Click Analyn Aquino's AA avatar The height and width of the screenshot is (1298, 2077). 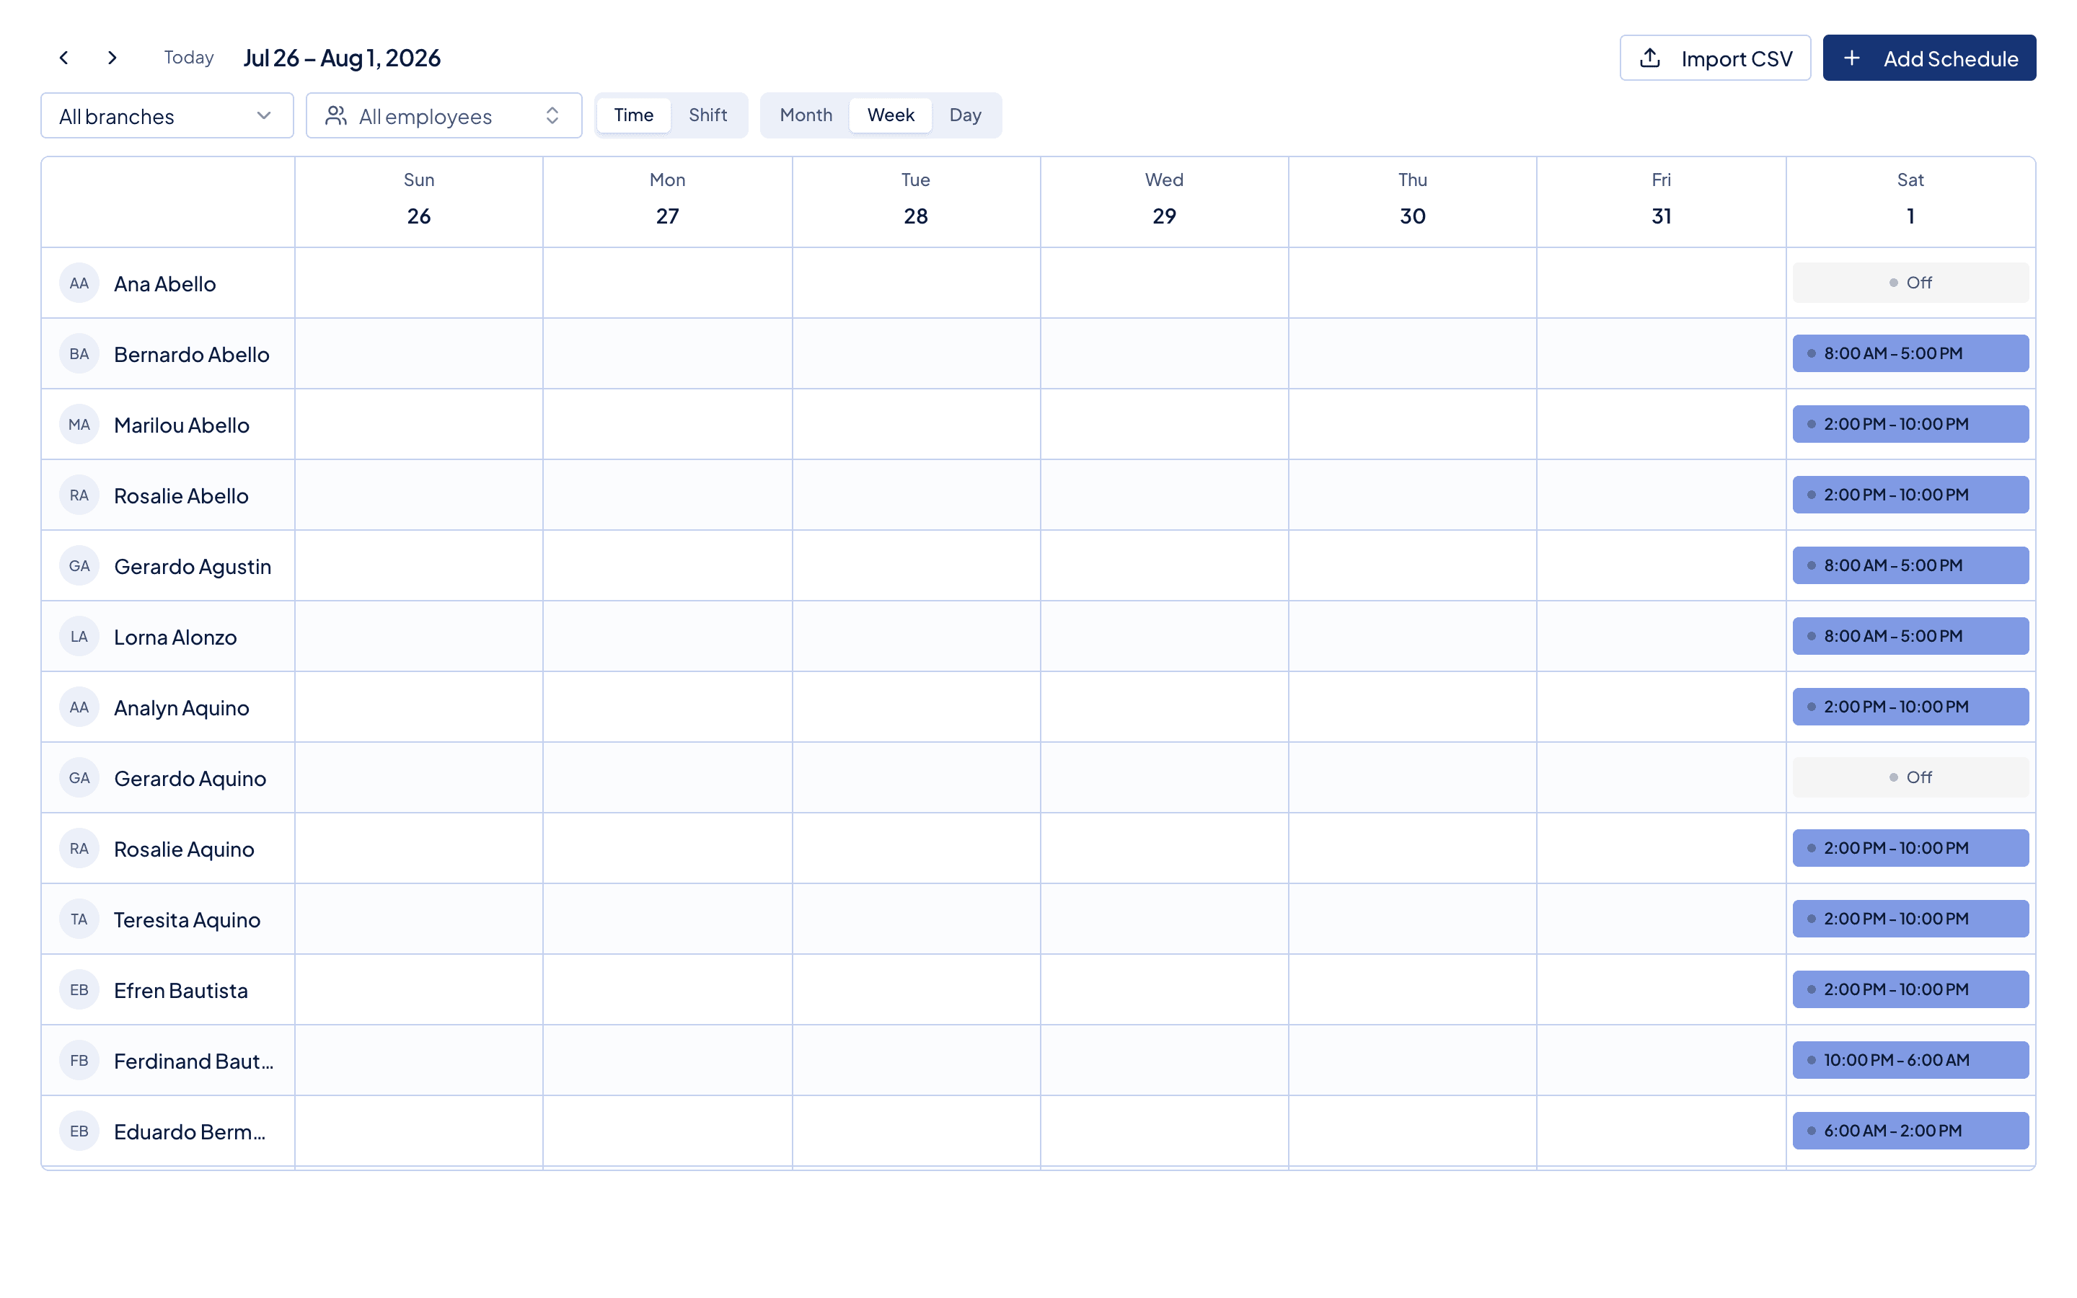tap(79, 707)
